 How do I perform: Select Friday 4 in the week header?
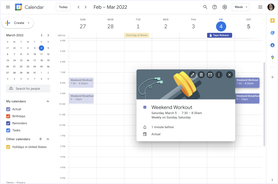coord(221,26)
